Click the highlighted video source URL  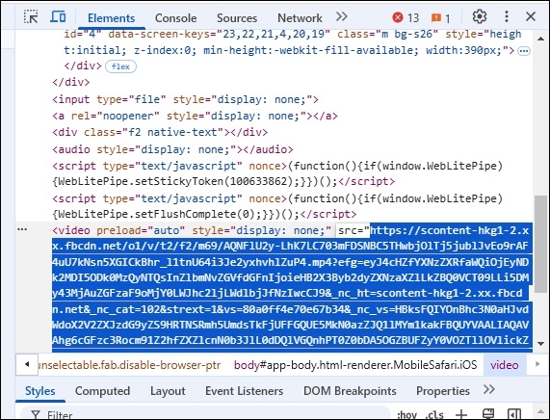(x=291, y=286)
